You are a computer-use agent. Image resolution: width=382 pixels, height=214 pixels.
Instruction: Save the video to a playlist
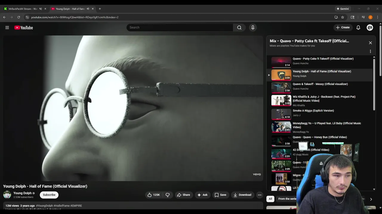pyautogui.click(x=221, y=195)
